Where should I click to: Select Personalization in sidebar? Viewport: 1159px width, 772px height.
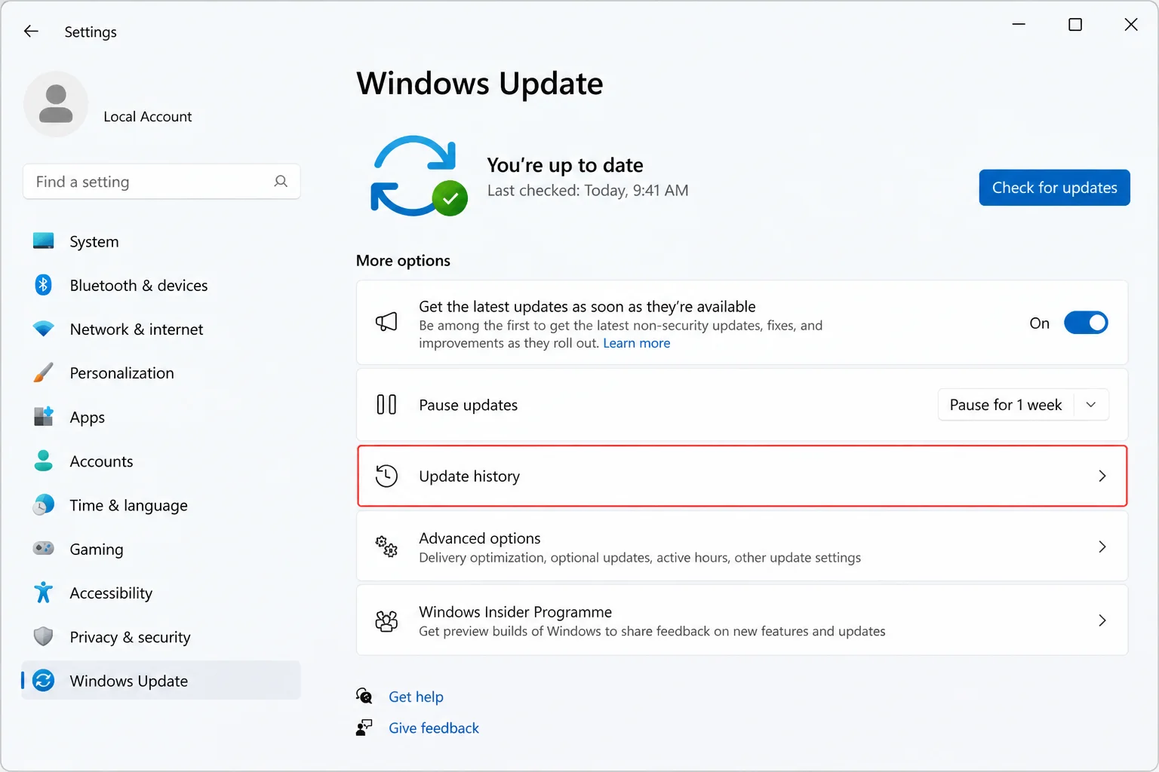tap(161, 372)
